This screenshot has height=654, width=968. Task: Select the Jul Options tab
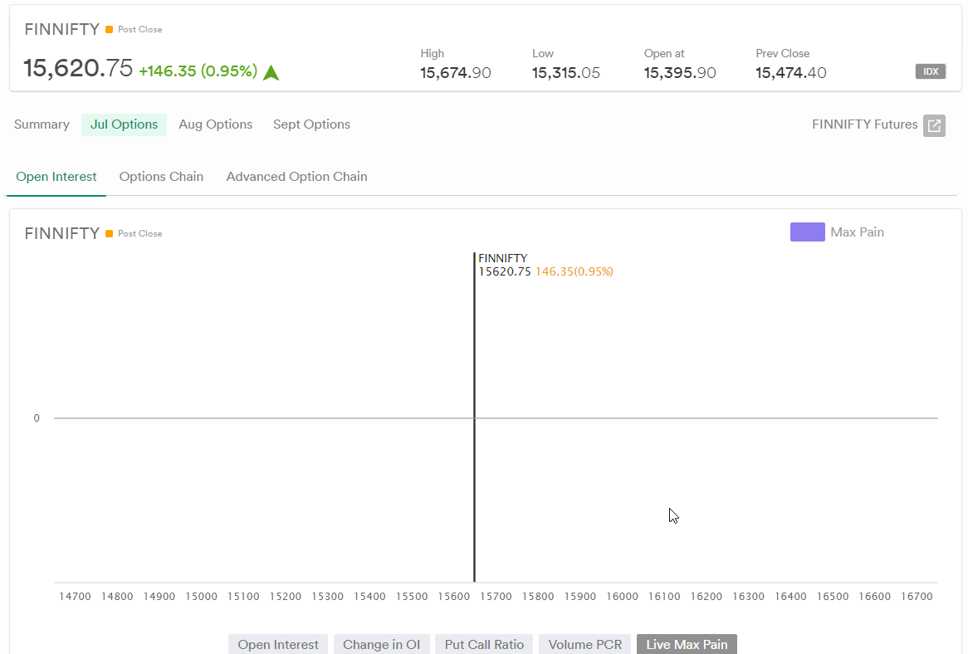(x=124, y=124)
